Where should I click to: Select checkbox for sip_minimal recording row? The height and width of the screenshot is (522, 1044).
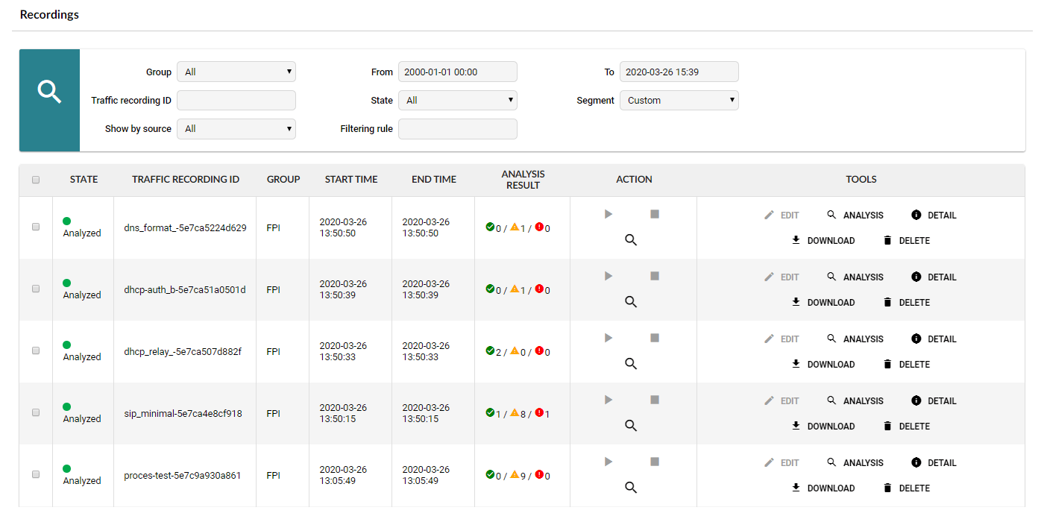pyautogui.click(x=36, y=413)
